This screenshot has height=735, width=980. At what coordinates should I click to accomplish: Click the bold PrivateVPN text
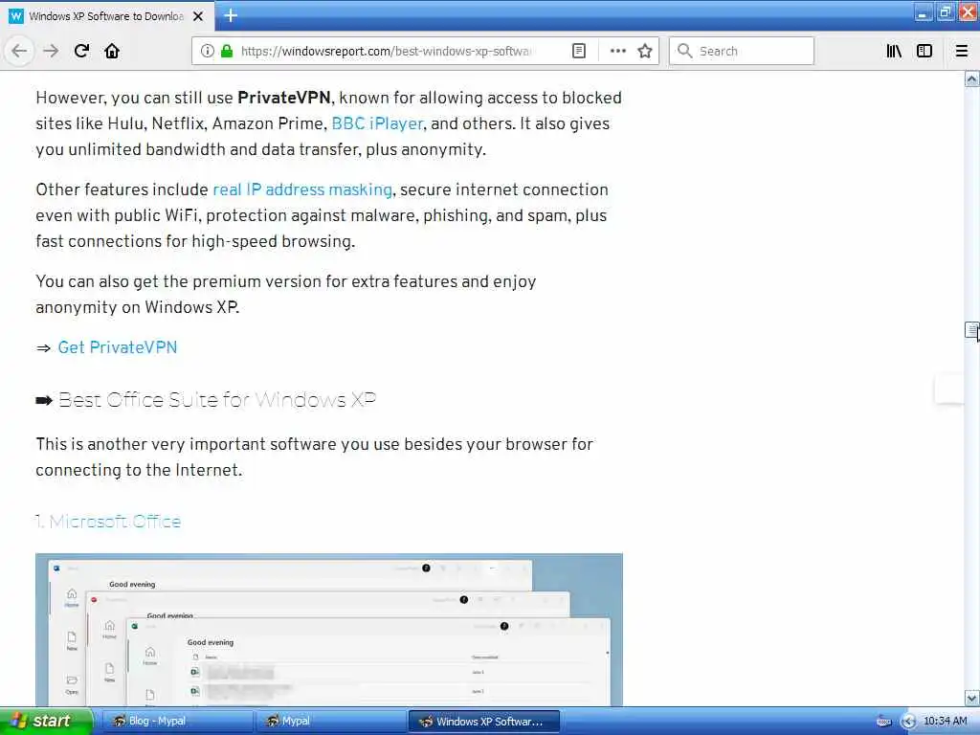pyautogui.click(x=283, y=98)
